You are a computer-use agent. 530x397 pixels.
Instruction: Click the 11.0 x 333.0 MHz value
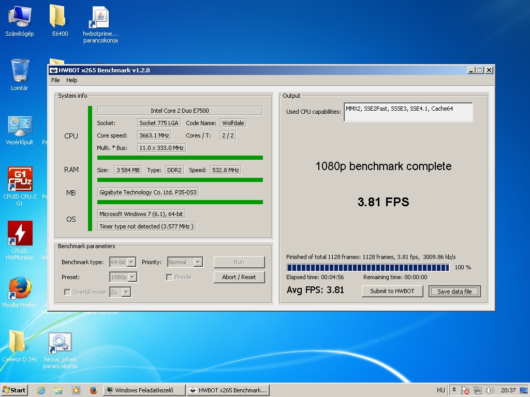point(161,148)
